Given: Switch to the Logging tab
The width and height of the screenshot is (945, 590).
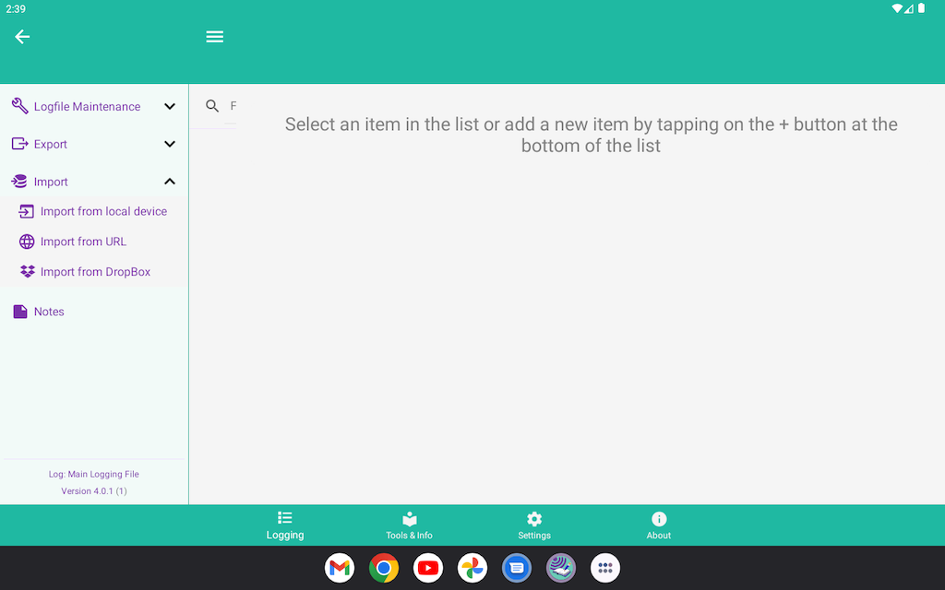Looking at the screenshot, I should click(285, 525).
